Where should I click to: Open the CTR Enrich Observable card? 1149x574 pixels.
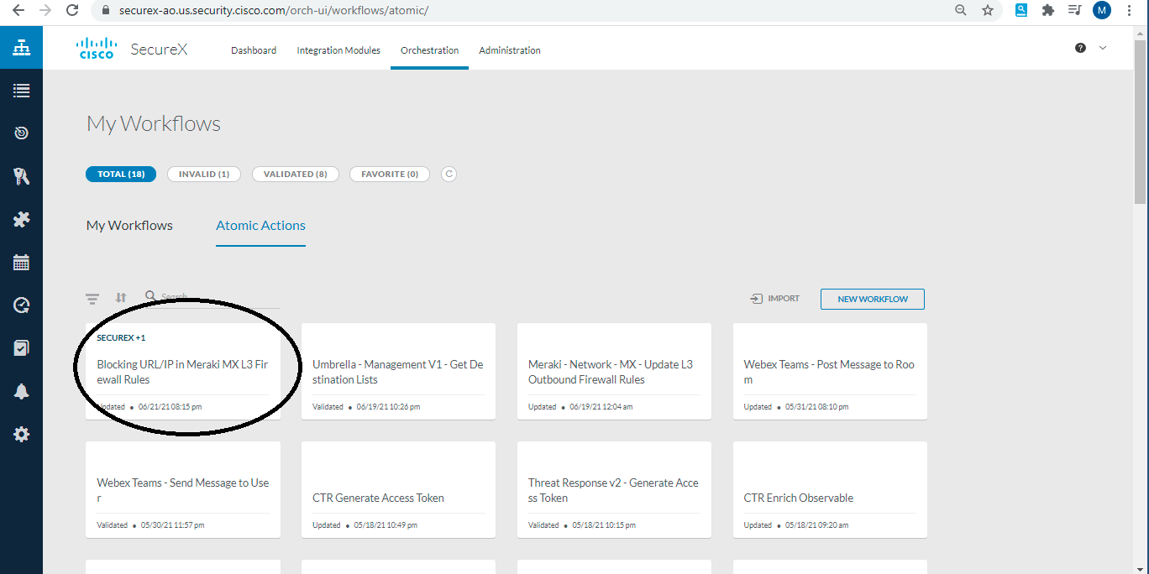coord(830,490)
